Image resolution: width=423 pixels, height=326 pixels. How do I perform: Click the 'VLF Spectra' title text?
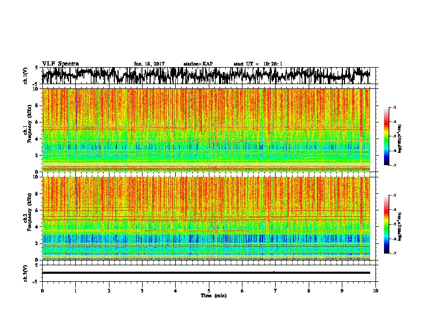60,64
